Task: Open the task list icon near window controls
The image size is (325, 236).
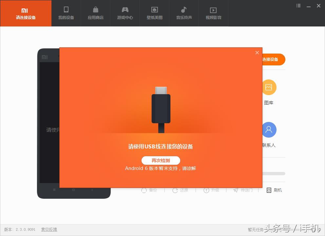Action: pos(298,6)
